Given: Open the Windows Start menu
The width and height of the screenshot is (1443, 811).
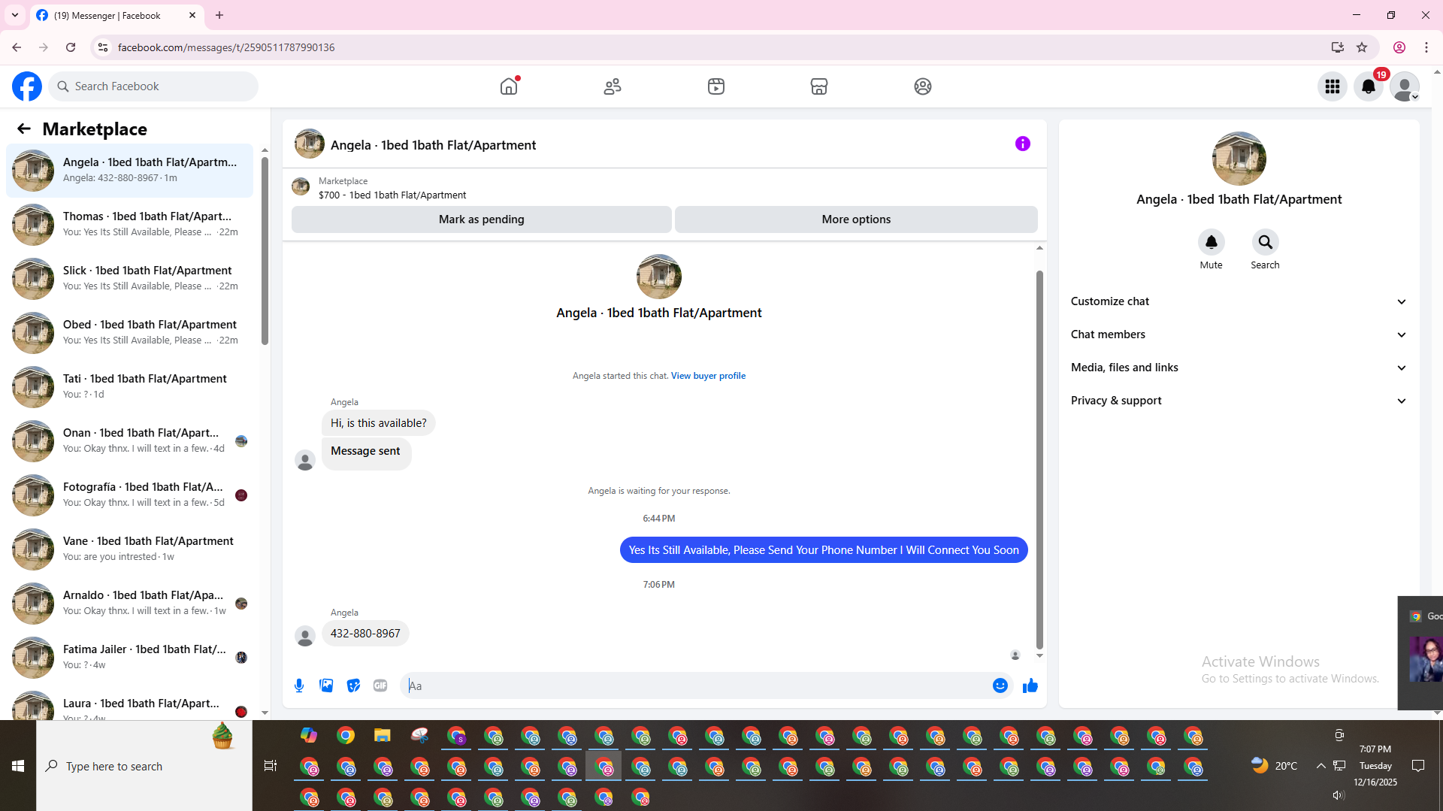Looking at the screenshot, I should 18,766.
